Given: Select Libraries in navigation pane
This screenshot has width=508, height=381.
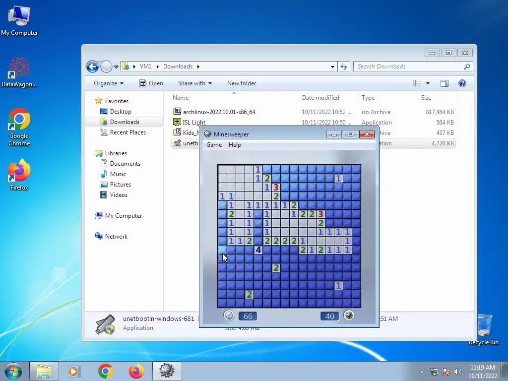Looking at the screenshot, I should pyautogui.click(x=116, y=153).
